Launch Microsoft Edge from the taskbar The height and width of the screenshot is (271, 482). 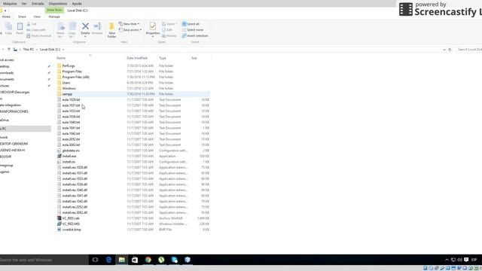(108, 260)
